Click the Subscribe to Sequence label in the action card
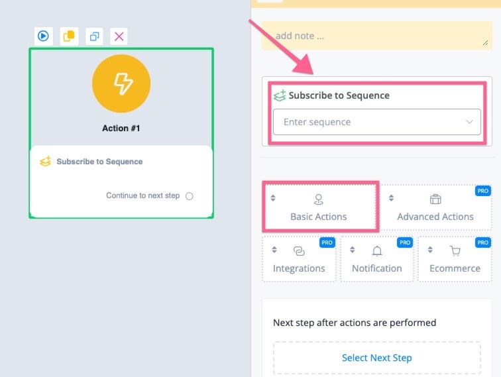The height and width of the screenshot is (377, 501). [x=99, y=162]
